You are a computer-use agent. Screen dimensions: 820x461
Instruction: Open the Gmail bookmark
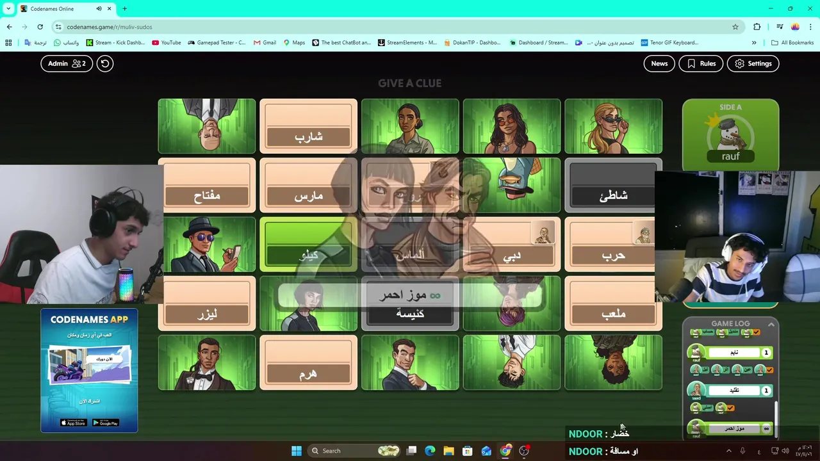click(x=265, y=43)
